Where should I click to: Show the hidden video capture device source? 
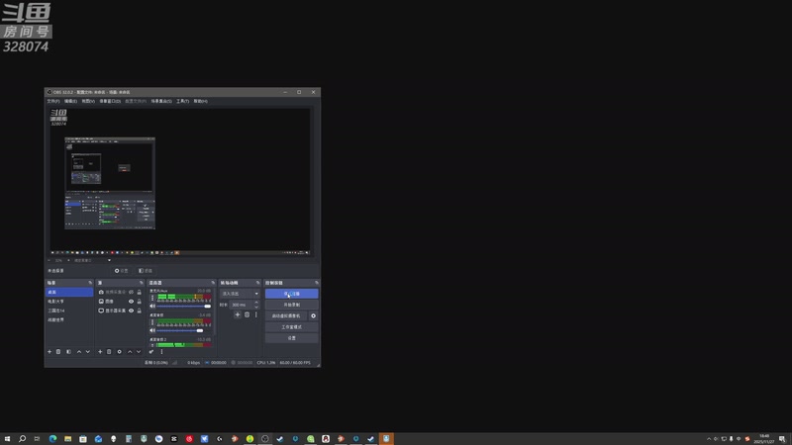pyautogui.click(x=131, y=292)
